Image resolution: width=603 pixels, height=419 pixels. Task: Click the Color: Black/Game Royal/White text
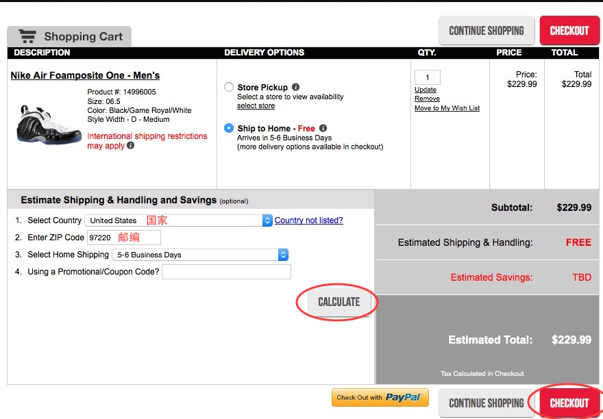[x=139, y=110]
